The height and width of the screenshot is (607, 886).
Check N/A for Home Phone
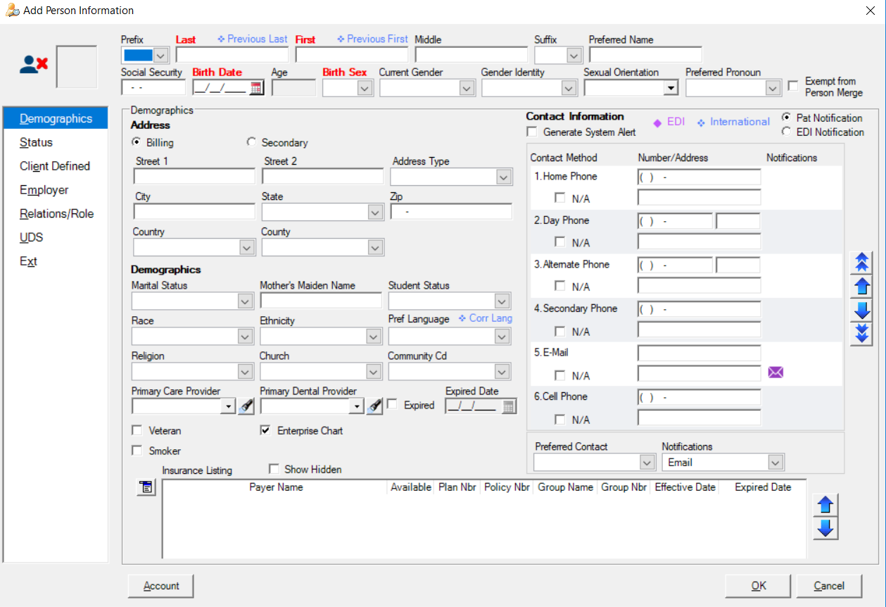click(560, 198)
